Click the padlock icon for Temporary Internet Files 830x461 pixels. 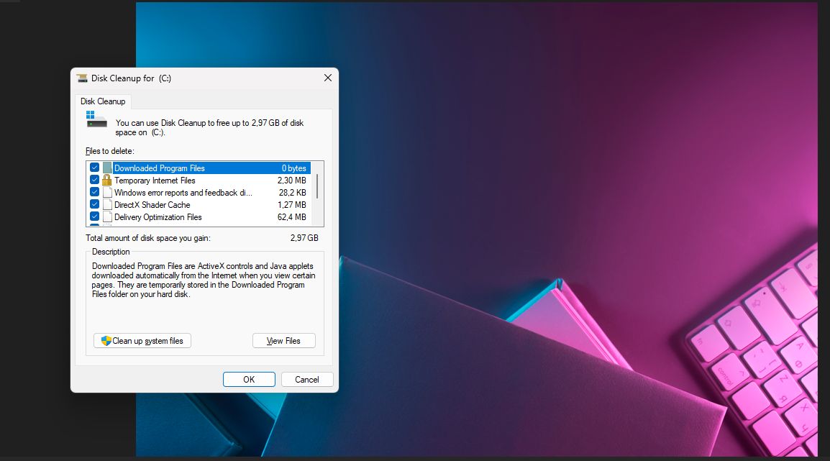[108, 181]
